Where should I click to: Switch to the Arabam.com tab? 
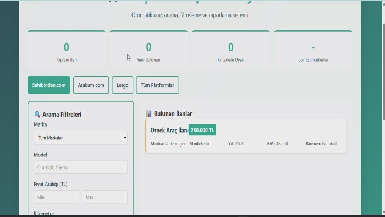(91, 85)
